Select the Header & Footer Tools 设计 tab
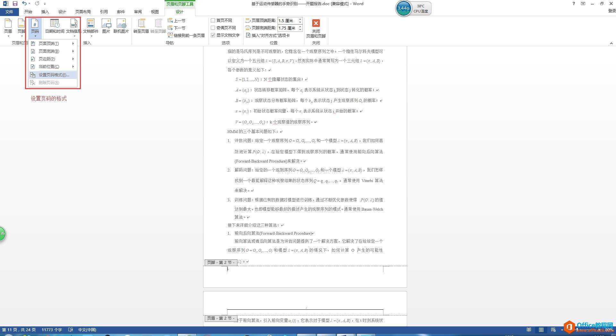 point(179,12)
